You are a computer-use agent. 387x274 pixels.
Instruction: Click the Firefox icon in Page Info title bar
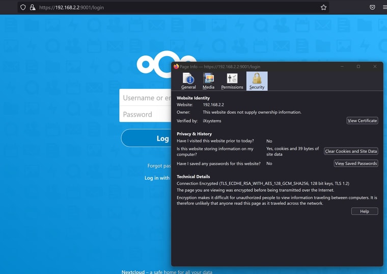coord(176,66)
